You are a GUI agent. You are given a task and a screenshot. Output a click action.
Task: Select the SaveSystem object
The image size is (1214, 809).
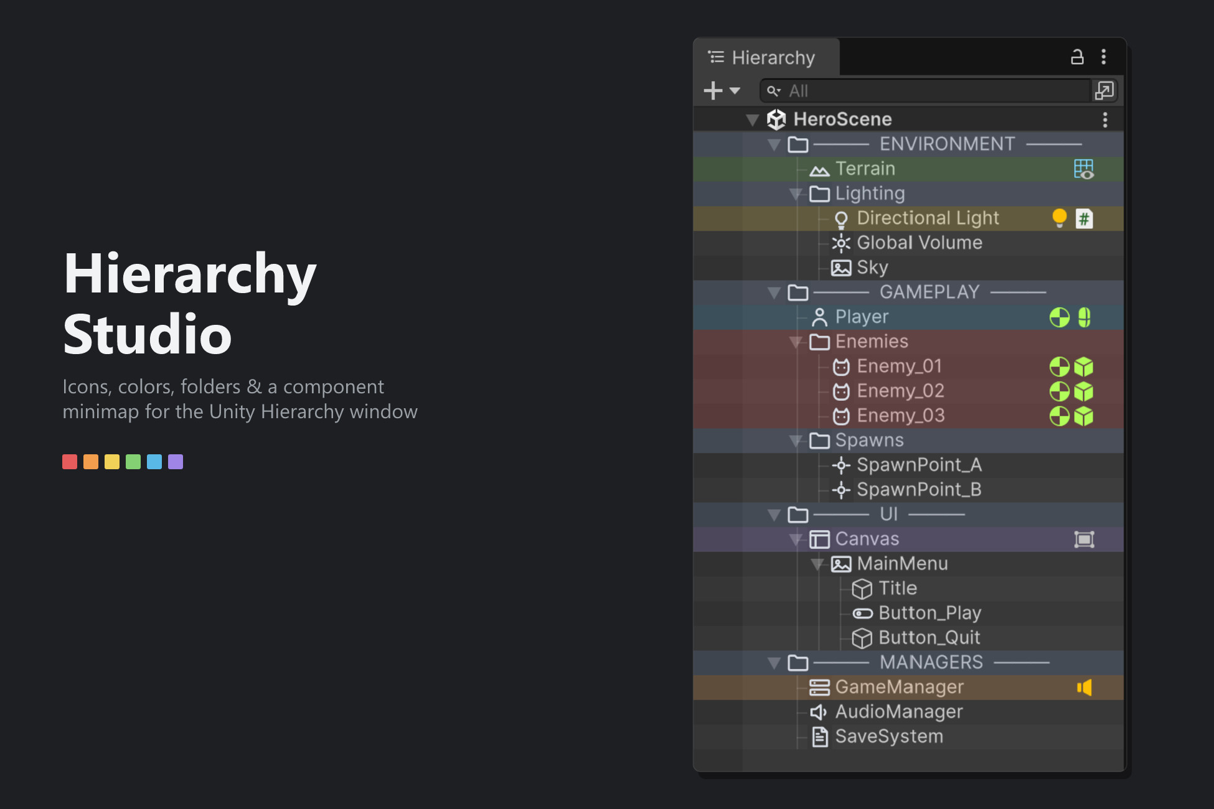[908, 737]
